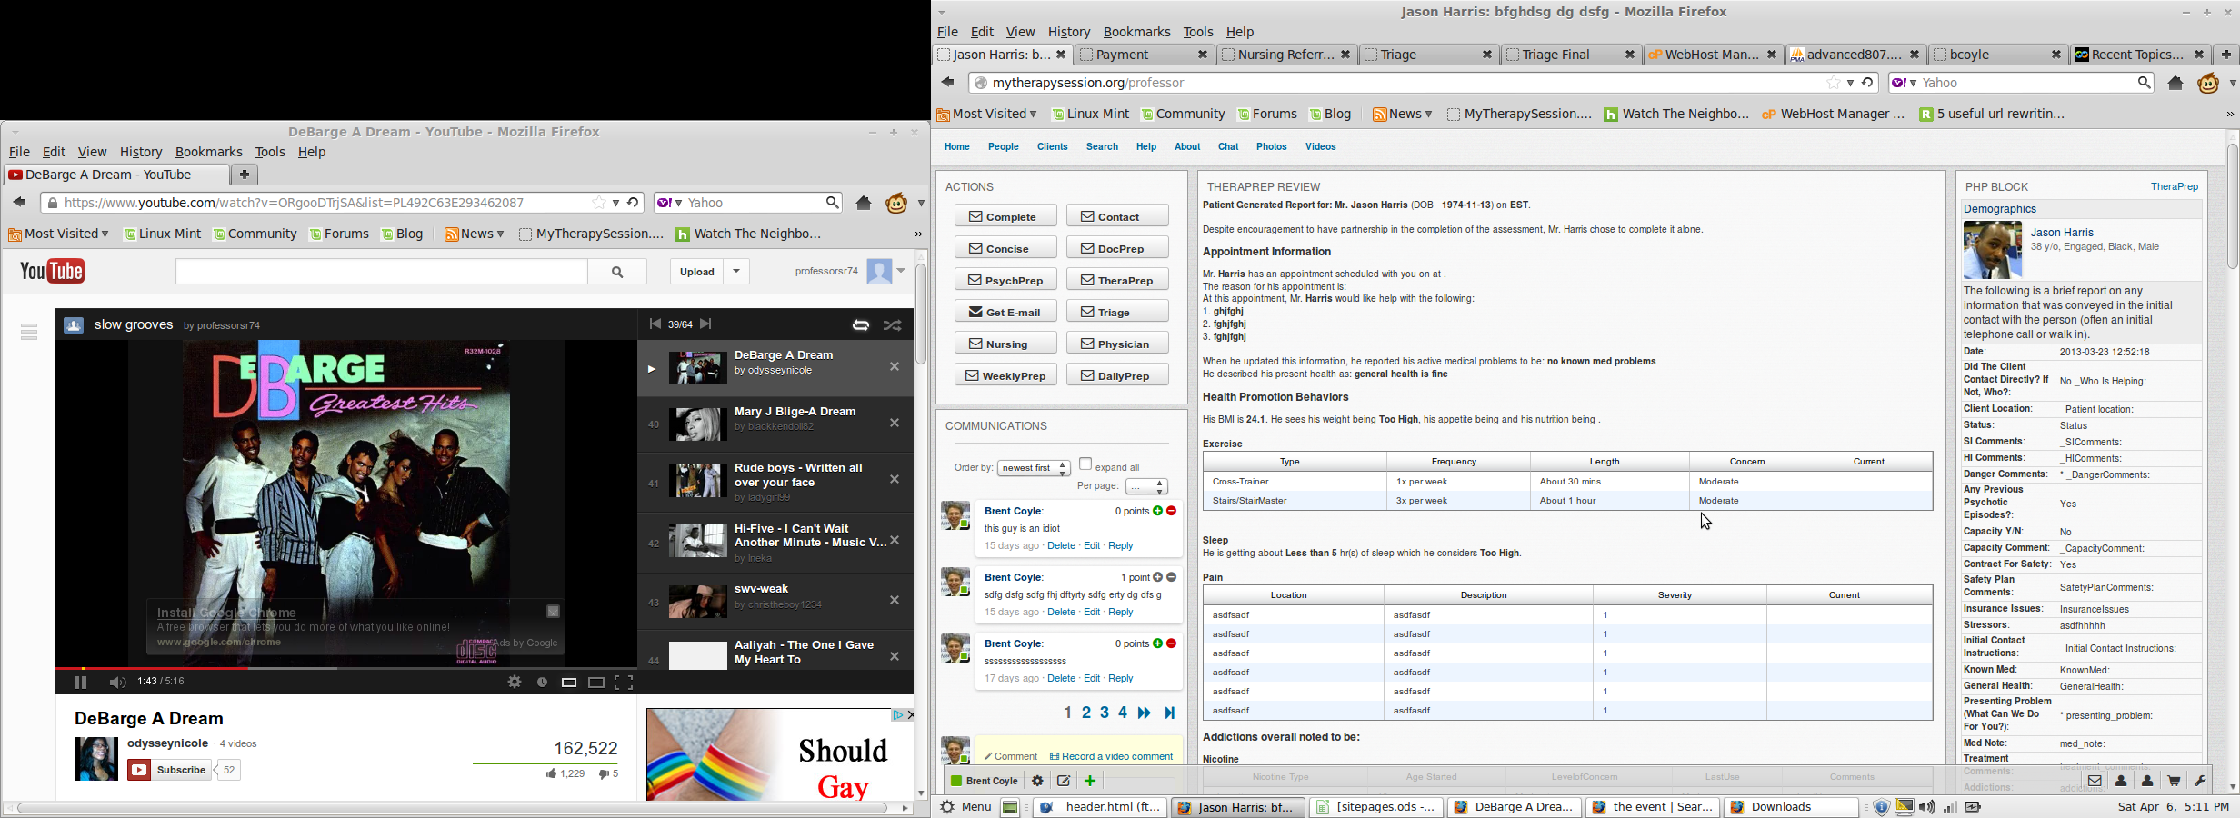This screenshot has height=818, width=2240.
Task: Open the Order by newest first dropdown
Action: 1034,468
